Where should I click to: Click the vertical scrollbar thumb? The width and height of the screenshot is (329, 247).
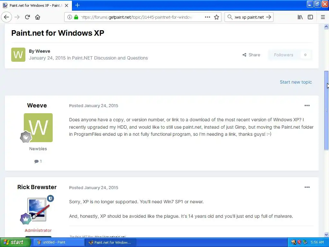326,110
